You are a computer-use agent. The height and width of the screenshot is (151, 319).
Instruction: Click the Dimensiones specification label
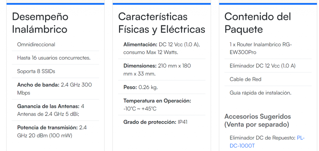140,66
